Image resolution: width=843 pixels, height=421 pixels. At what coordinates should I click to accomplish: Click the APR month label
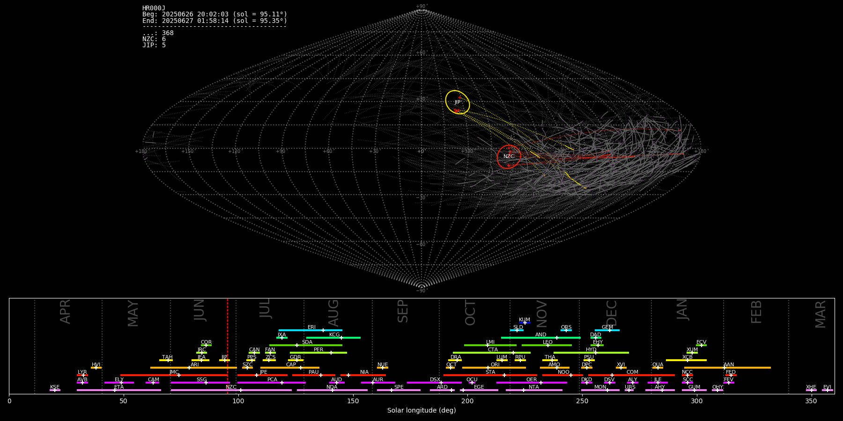click(66, 312)
